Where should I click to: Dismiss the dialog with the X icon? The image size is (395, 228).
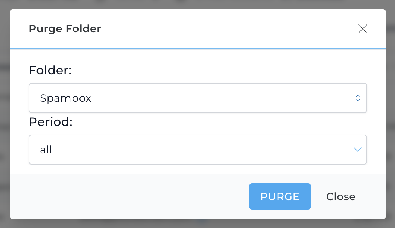[x=362, y=29]
